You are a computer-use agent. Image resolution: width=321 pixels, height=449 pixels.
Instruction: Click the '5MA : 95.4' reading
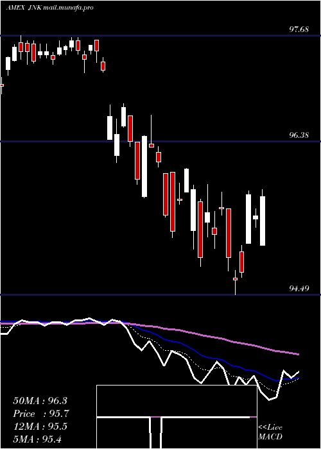pos(37,439)
